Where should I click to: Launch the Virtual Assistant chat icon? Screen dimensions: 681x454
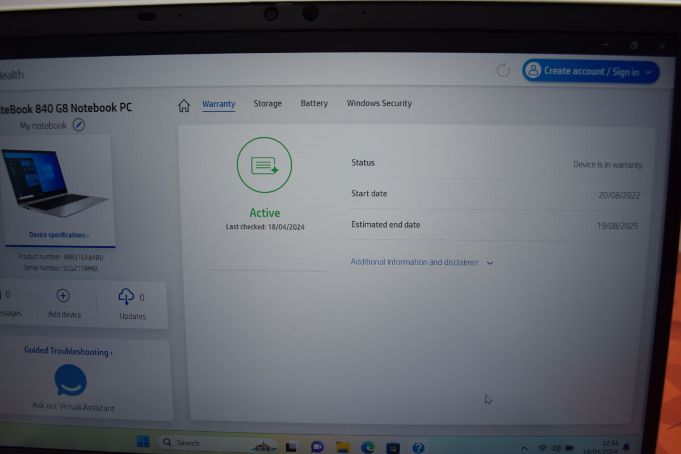71,380
